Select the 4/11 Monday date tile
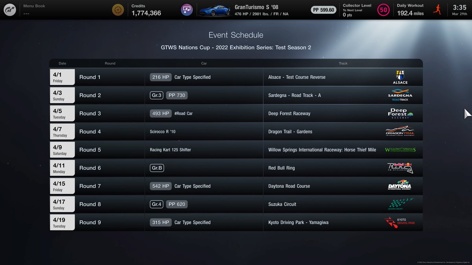Image resolution: width=472 pixels, height=265 pixels. [x=62, y=168]
